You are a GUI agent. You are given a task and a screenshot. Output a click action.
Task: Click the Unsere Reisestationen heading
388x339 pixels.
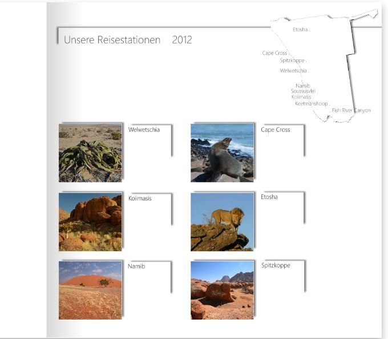click(x=112, y=40)
